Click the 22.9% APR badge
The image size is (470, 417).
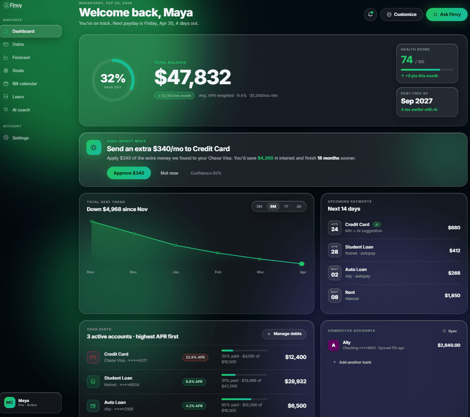pos(195,357)
